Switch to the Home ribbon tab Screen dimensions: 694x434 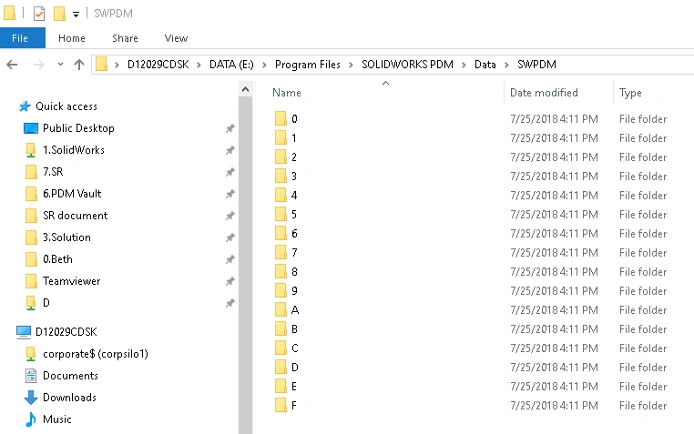coord(72,38)
